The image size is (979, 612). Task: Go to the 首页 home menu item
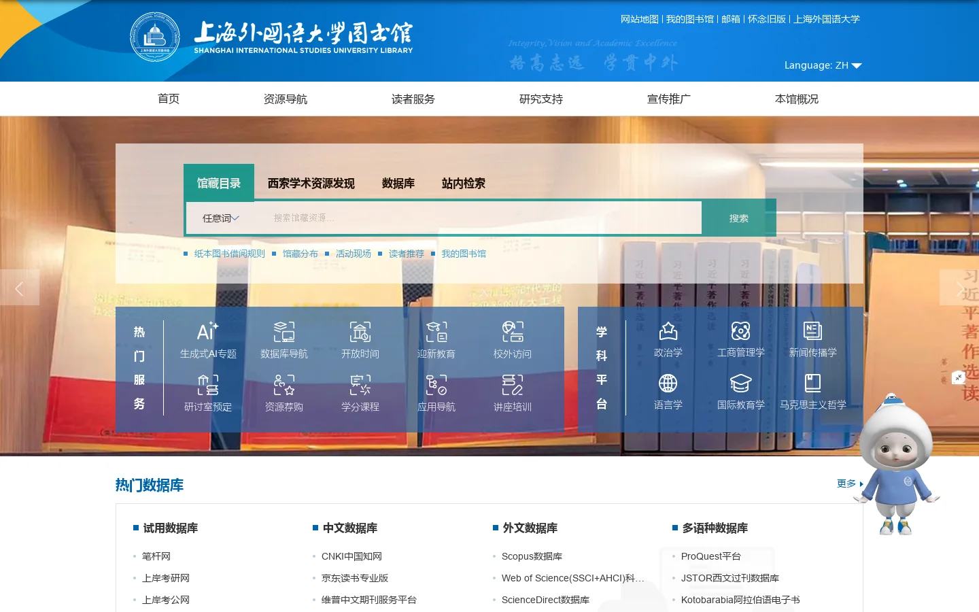point(169,99)
